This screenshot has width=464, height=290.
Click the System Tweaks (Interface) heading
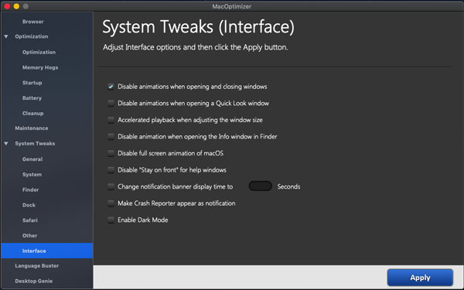coord(198,27)
